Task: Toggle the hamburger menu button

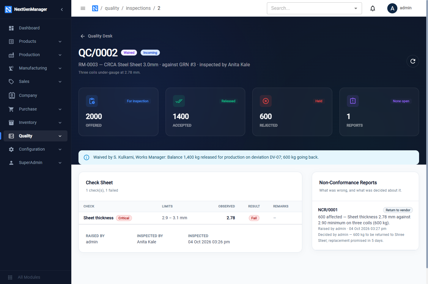Action: point(83,8)
